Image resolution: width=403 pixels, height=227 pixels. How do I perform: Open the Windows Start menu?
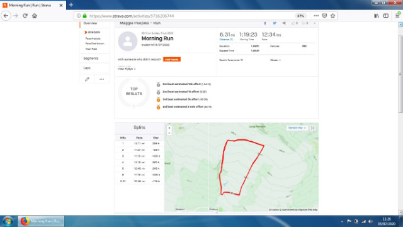pos(8,221)
